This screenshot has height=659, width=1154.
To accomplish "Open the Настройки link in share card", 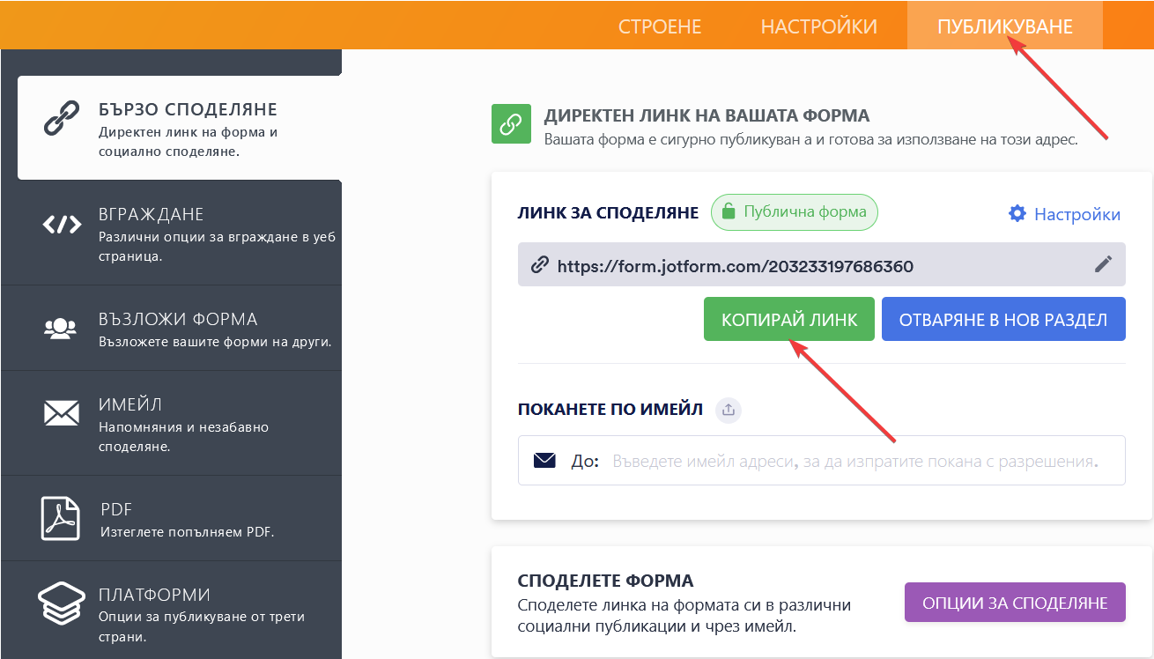I will (1076, 214).
